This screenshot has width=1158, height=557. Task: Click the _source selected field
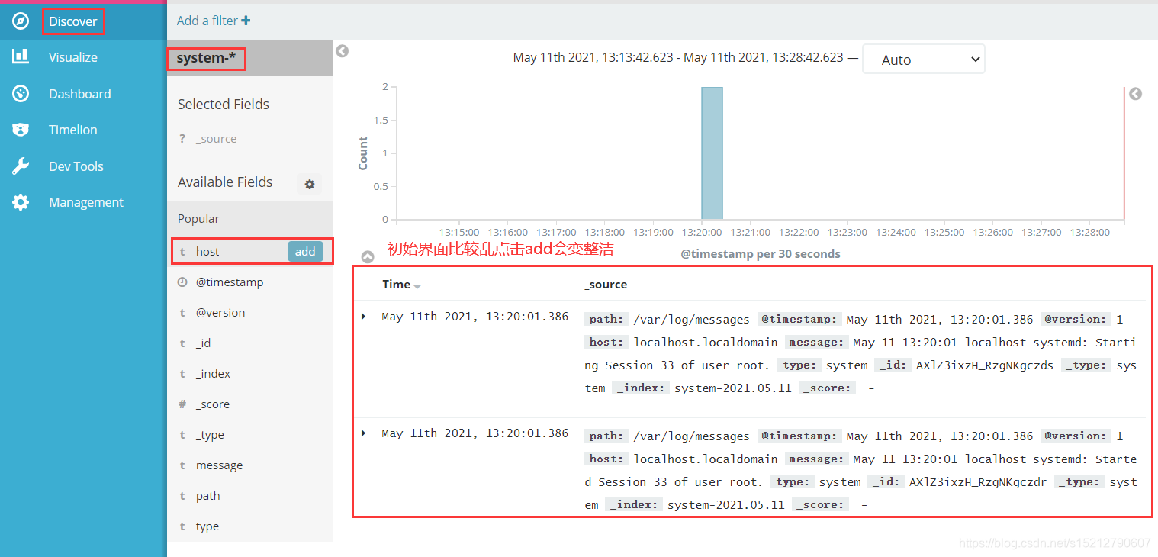point(217,139)
